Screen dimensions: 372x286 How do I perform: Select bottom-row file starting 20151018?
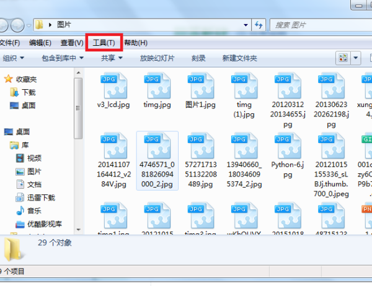288,218
